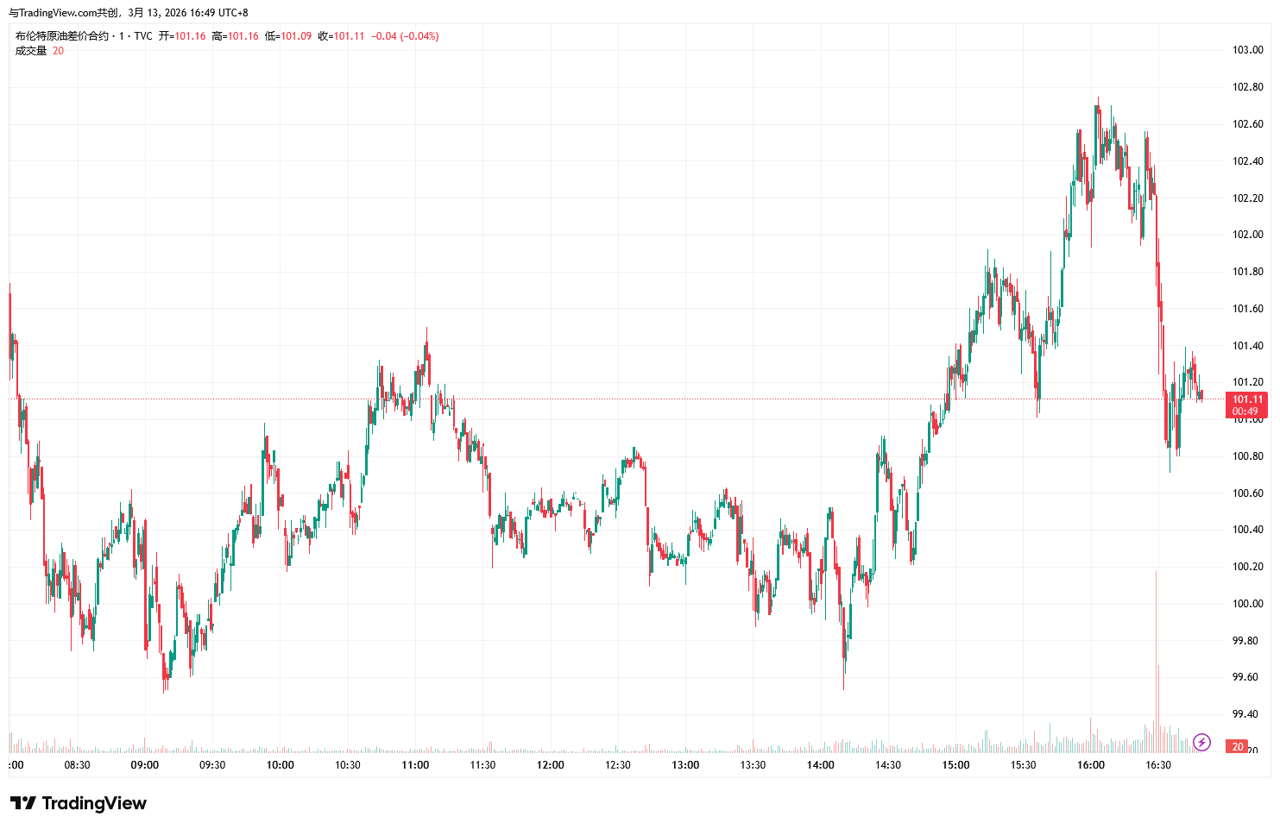Click the tallest red volume bar near 16:30
Image resolution: width=1280 pixels, height=829 pixels.
[1156, 656]
